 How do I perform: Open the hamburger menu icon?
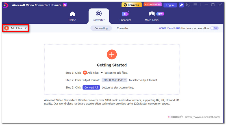point(195,5)
